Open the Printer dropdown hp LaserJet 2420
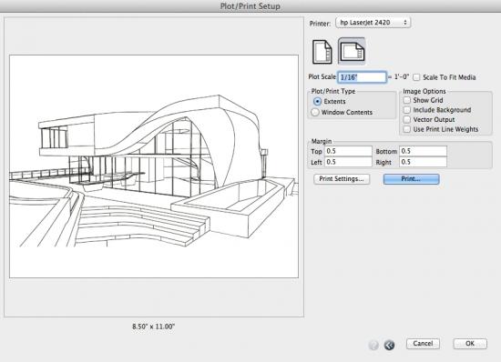This screenshot has width=501, height=362. [x=373, y=23]
